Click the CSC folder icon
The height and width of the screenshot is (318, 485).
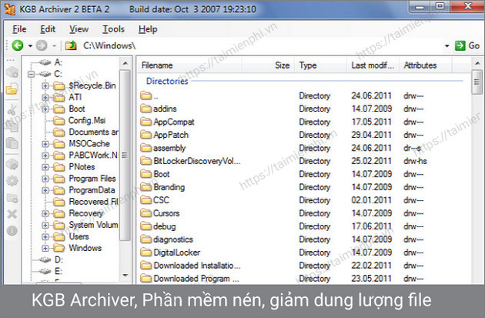[x=145, y=200]
